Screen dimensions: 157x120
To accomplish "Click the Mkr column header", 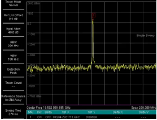I will [x=31, y=112].
